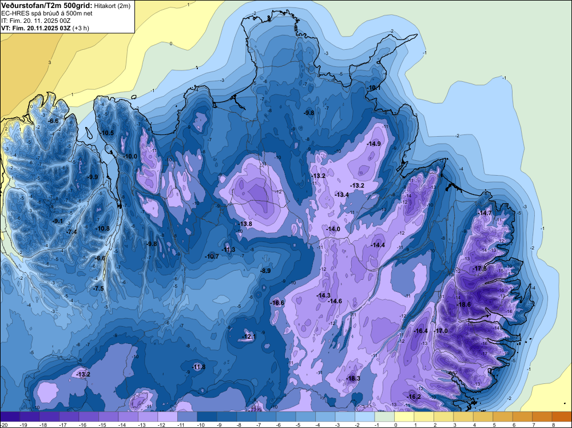572x428 pixels.
Task: Click the -20 label in the color scale
Action: coord(3,425)
